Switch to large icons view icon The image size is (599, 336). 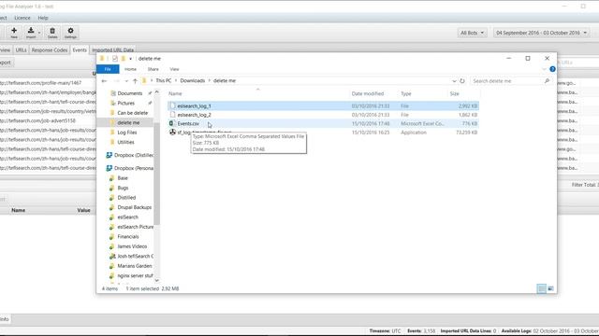550,288
